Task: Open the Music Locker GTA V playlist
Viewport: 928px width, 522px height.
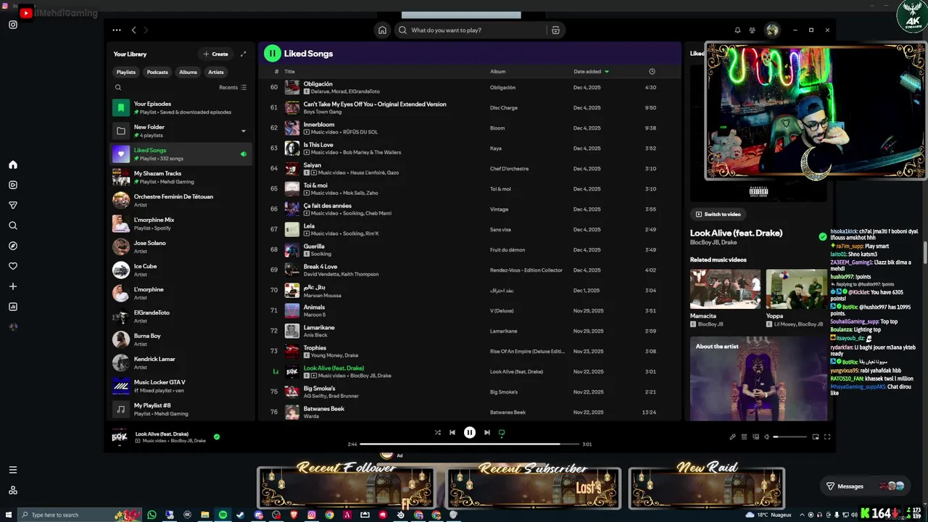Action: pyautogui.click(x=181, y=386)
